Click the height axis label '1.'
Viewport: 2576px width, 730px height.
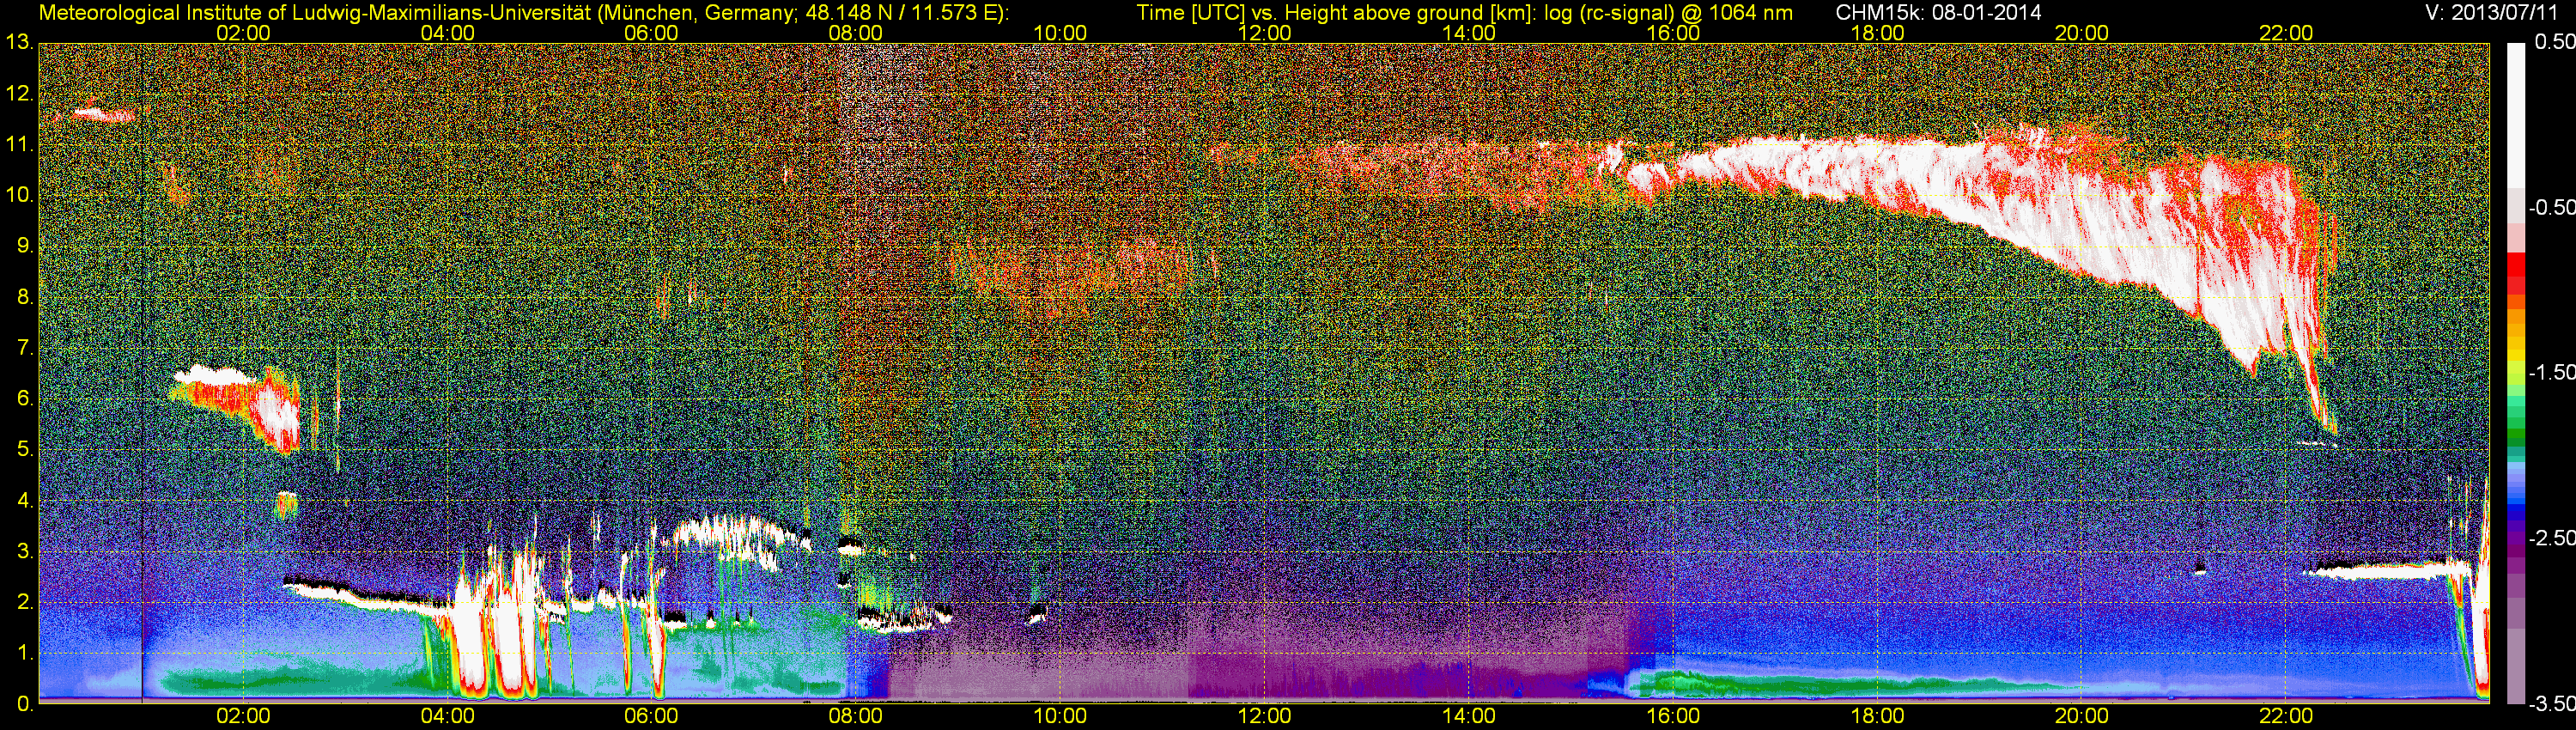pyautogui.click(x=24, y=653)
